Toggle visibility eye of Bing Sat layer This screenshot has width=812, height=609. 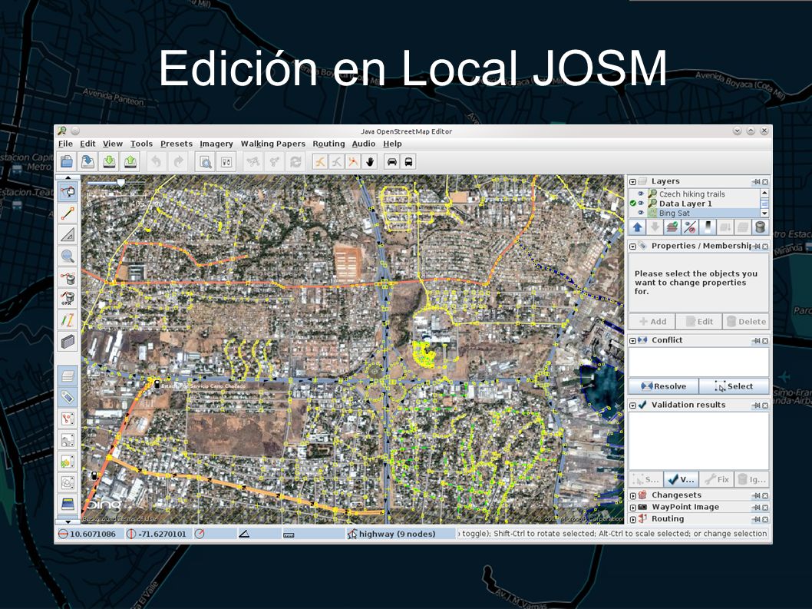pyautogui.click(x=641, y=213)
